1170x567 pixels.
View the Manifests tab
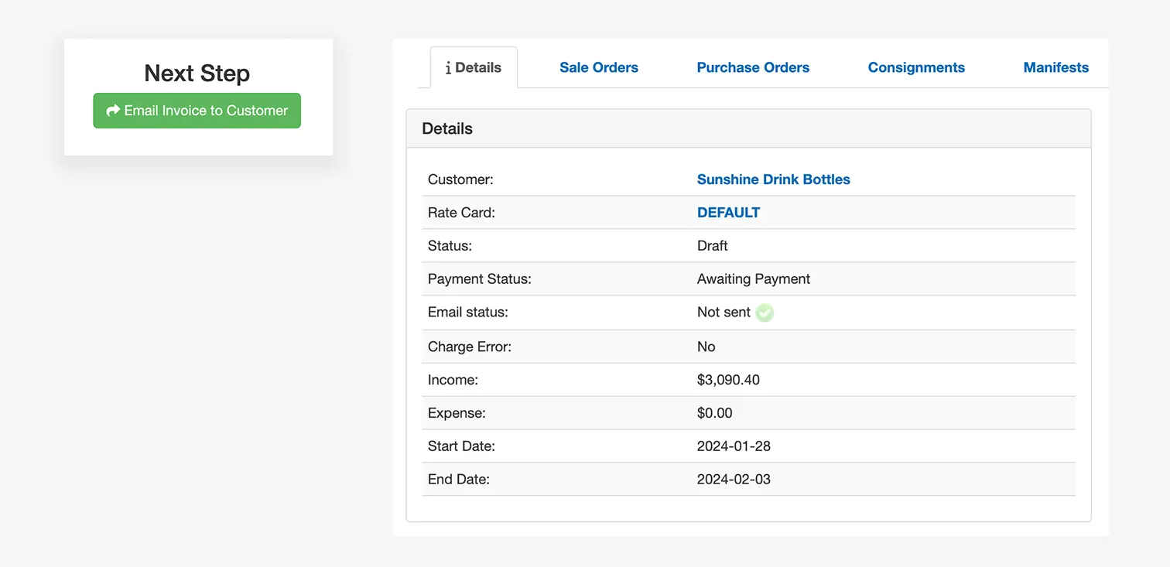(1056, 67)
